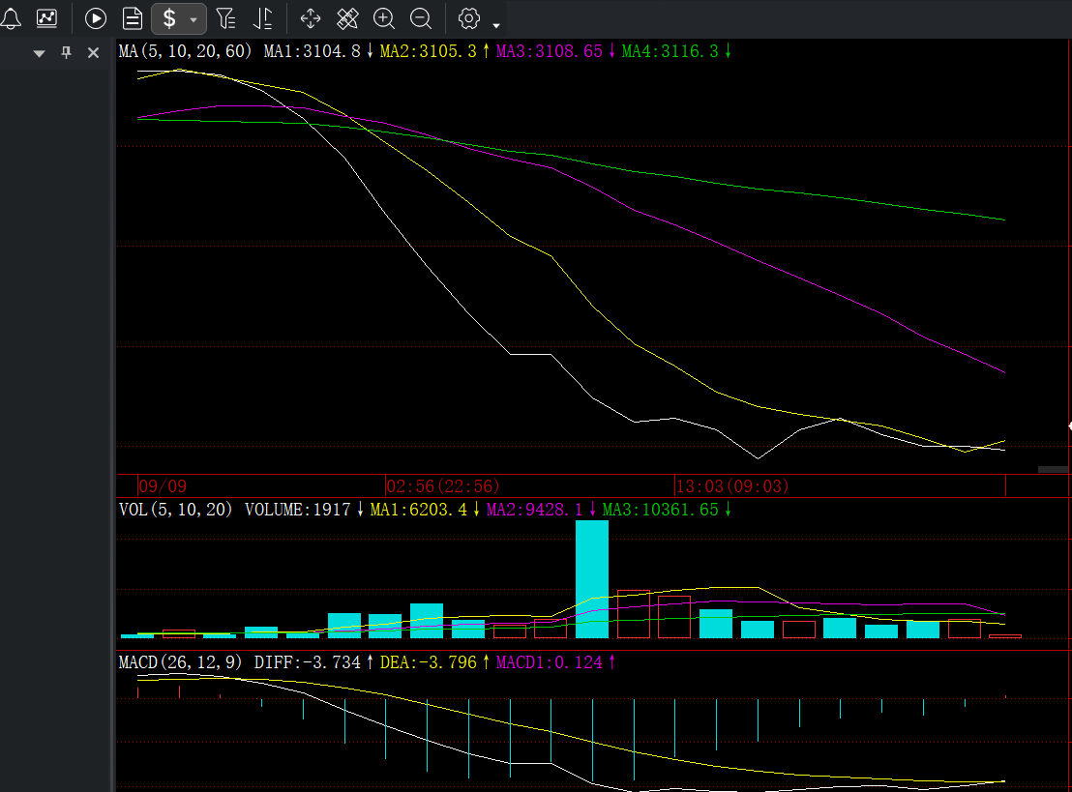The width and height of the screenshot is (1072, 792).
Task: Click the volume MA1:6203.4 value
Action: click(418, 510)
